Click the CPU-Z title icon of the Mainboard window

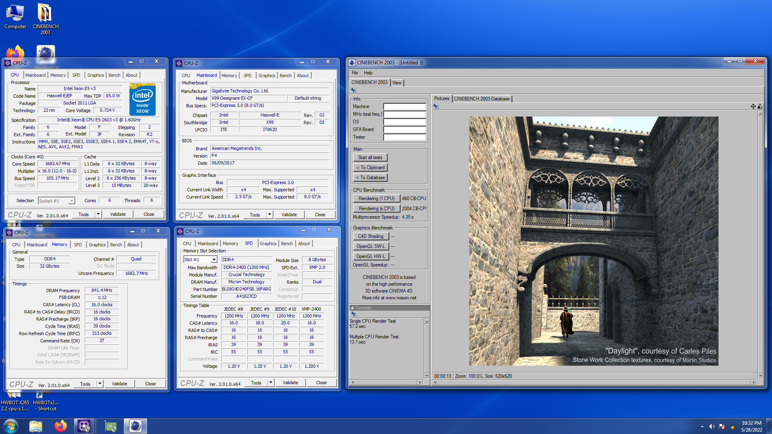point(179,63)
